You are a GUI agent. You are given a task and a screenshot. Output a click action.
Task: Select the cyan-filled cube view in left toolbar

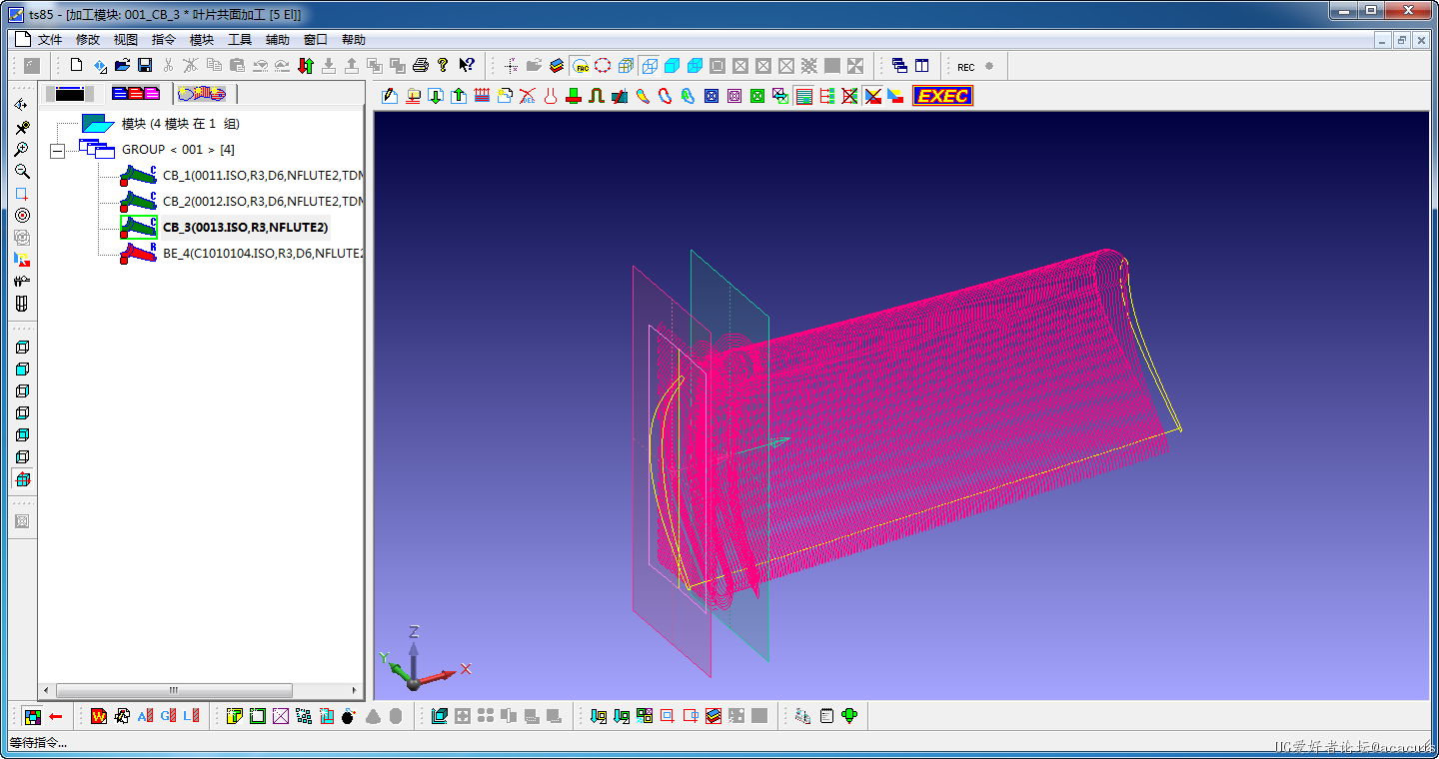[22, 369]
